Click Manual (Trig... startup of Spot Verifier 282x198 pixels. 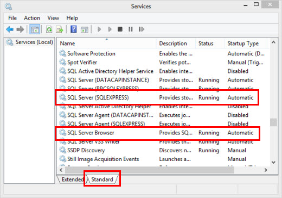245,63
